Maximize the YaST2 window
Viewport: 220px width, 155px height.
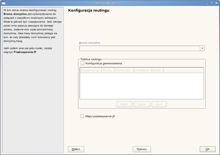coord(212,3)
